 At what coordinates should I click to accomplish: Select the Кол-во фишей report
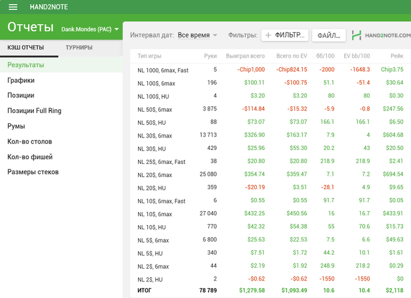click(30, 157)
